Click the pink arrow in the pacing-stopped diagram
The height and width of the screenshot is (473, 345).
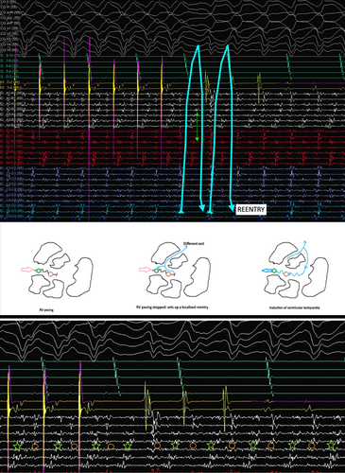pos(145,270)
